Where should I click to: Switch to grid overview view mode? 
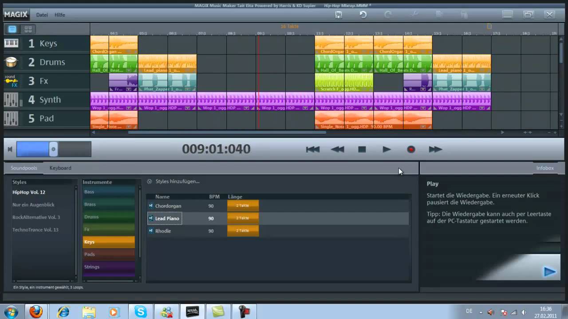pyautogui.click(x=28, y=29)
